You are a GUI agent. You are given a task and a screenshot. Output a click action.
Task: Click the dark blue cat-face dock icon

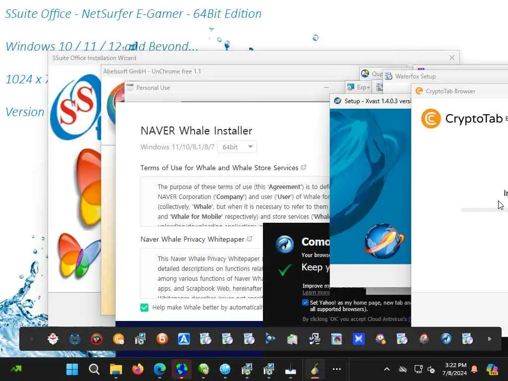coord(75,339)
